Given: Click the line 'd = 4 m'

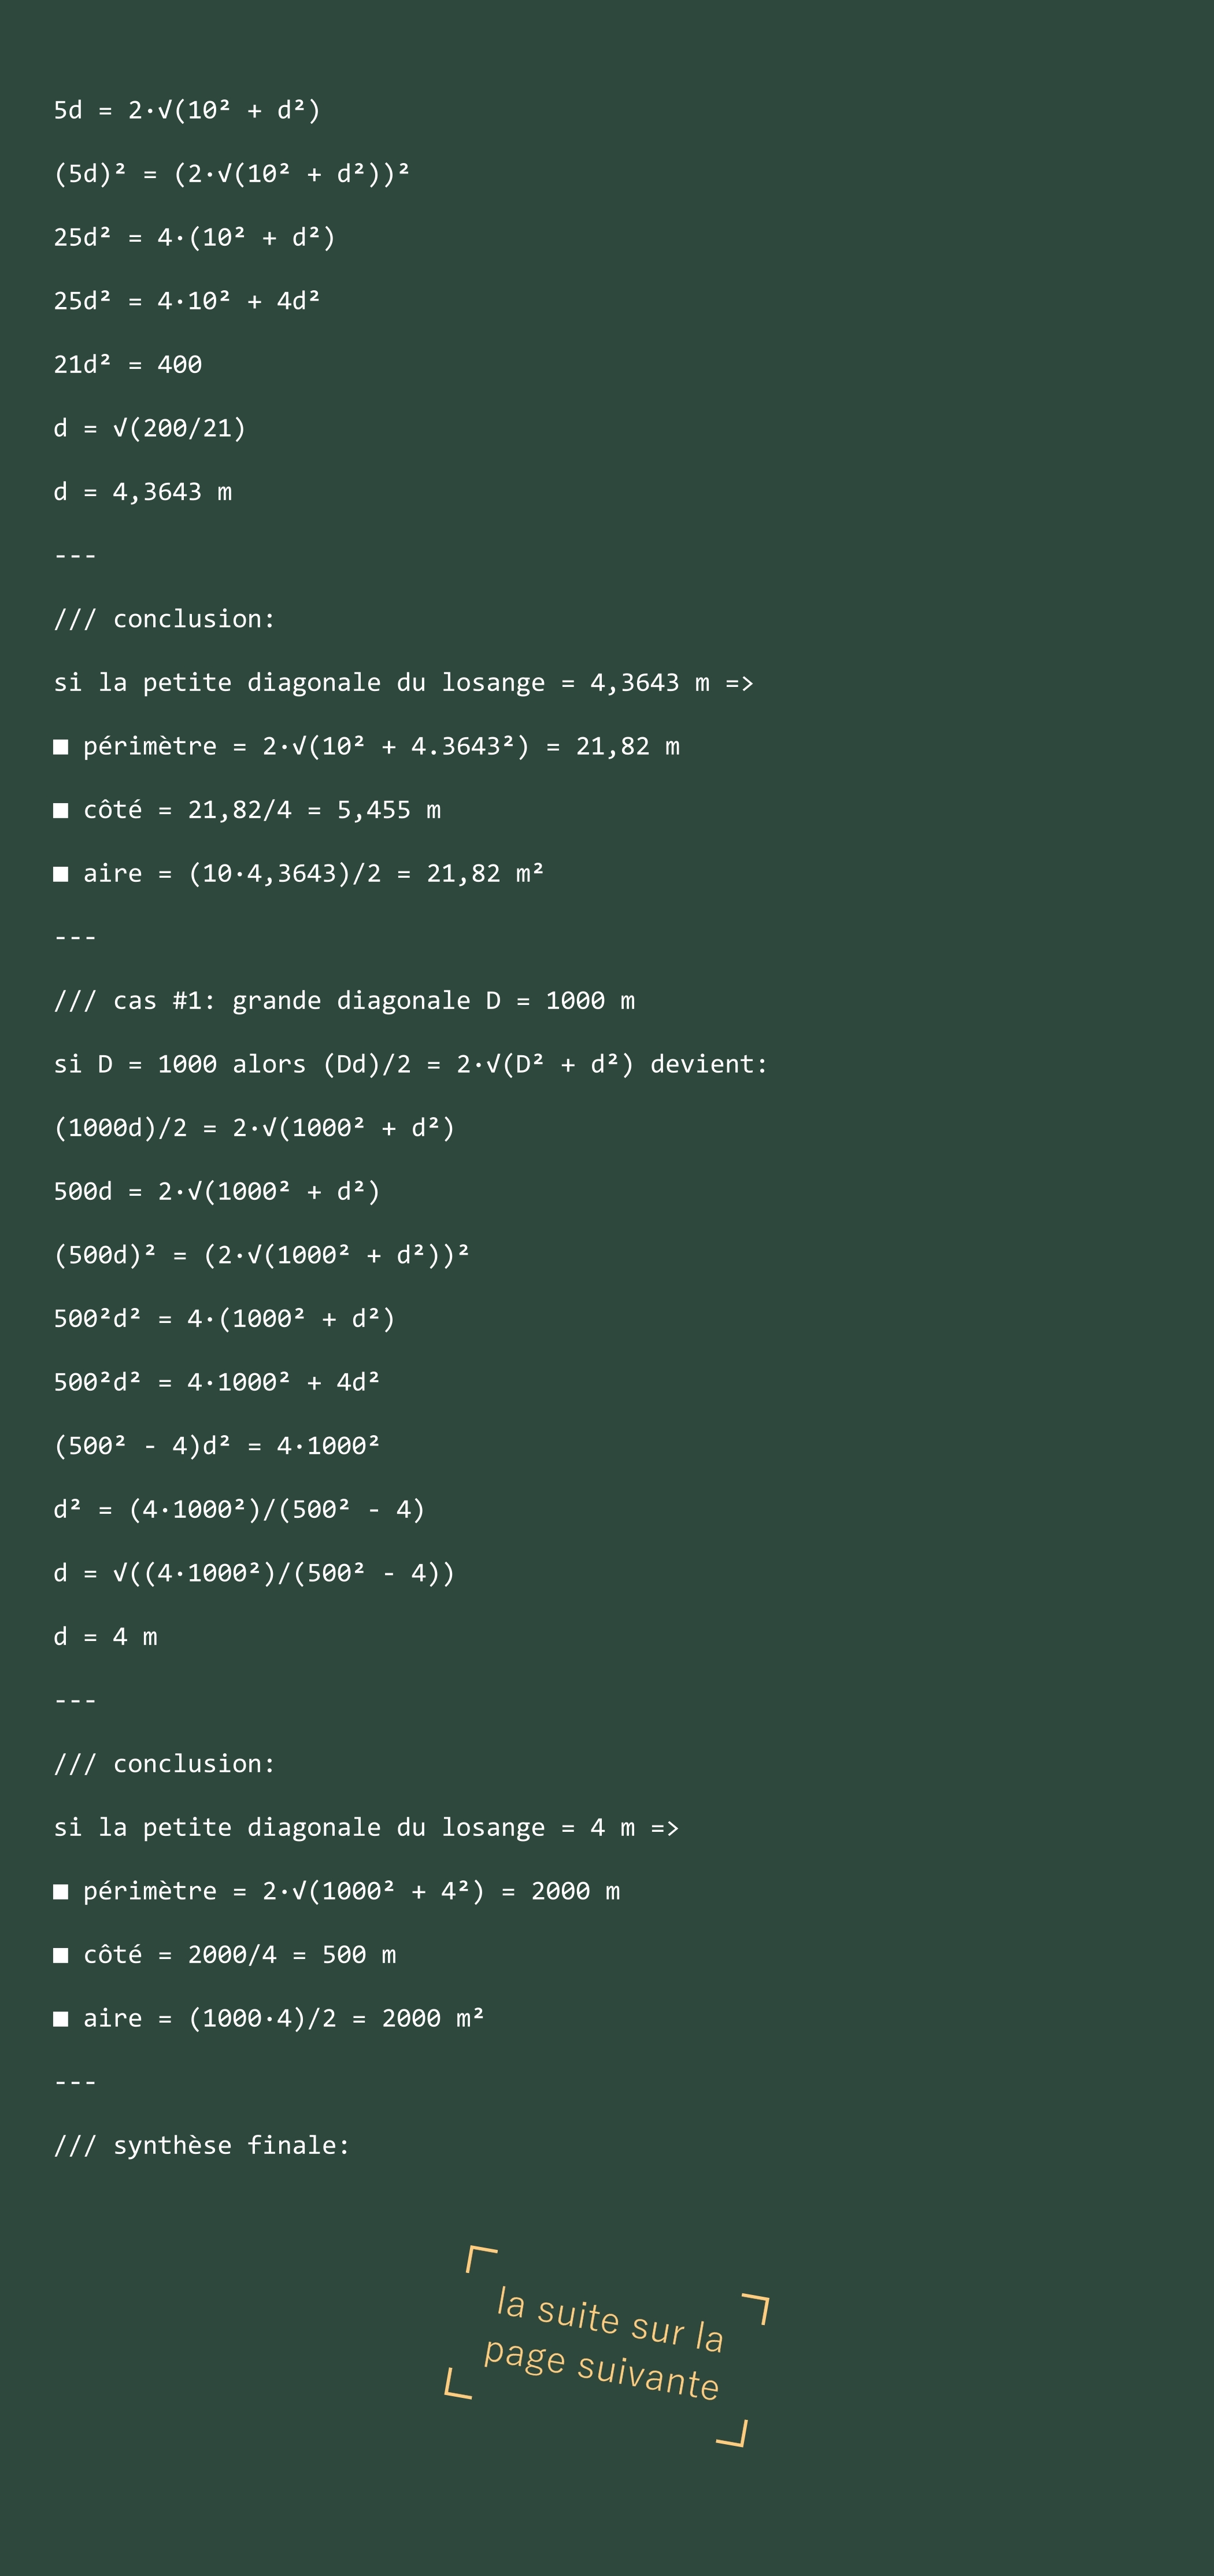Looking at the screenshot, I should 105,1636.
